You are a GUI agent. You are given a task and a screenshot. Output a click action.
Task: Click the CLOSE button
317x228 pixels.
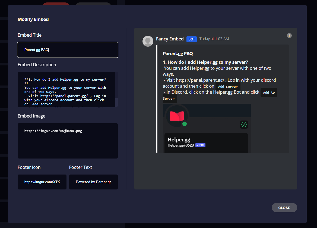click(x=284, y=208)
